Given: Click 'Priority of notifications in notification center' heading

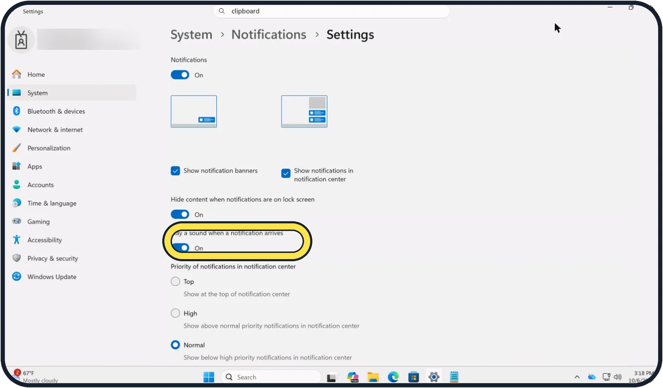Looking at the screenshot, I should (233, 267).
